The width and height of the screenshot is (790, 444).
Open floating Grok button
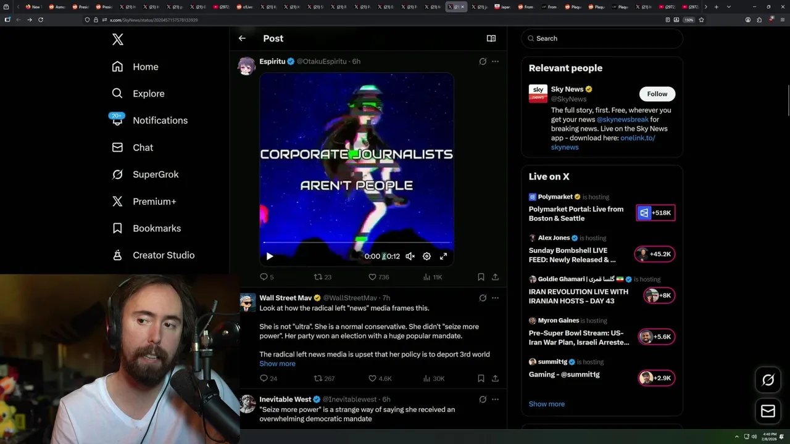click(x=768, y=380)
